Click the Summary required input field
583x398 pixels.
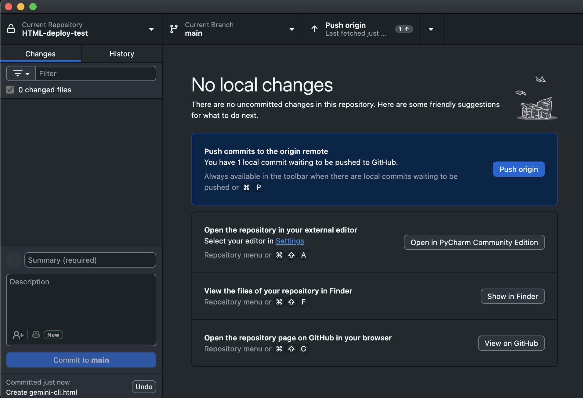pos(90,260)
